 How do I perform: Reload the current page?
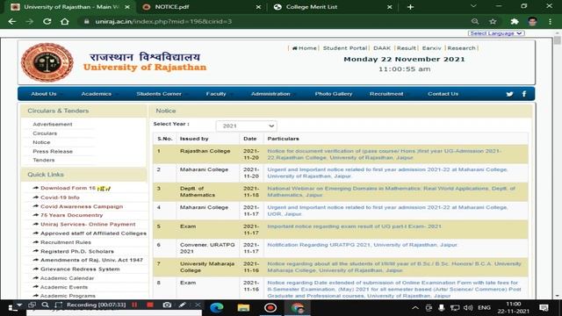pyautogui.click(x=47, y=21)
